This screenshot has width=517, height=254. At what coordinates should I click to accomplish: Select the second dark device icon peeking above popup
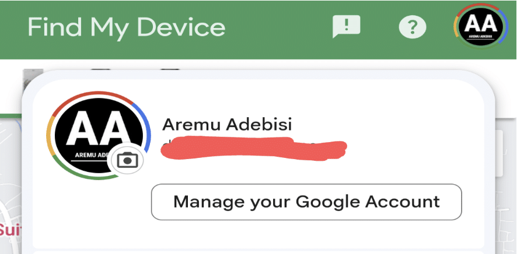[x=170, y=70]
